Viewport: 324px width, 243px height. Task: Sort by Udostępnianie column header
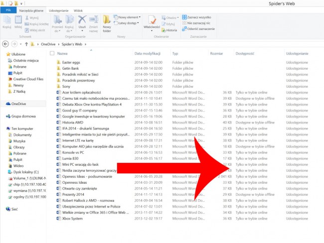click(297, 53)
